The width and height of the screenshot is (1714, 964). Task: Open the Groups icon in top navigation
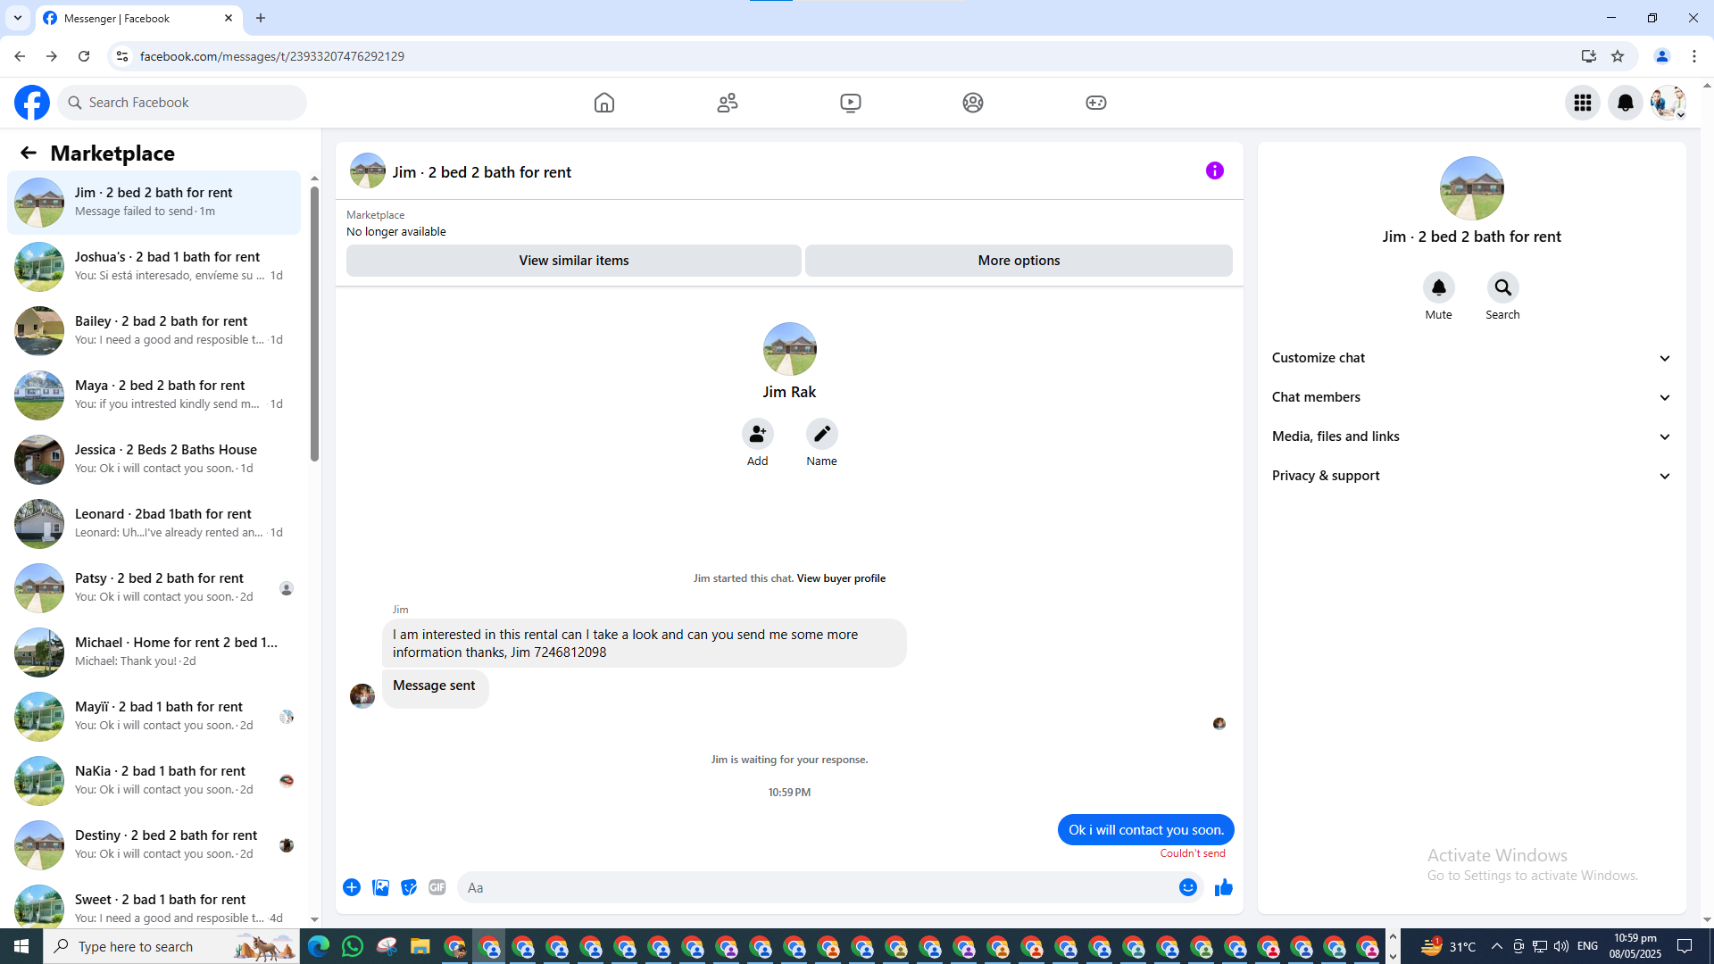(x=973, y=103)
